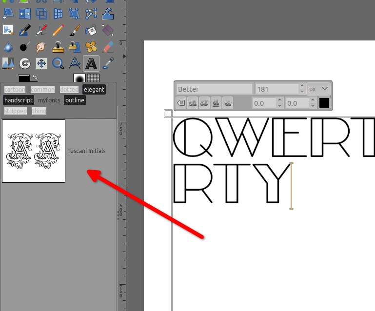The image size is (375, 311).
Task: Select the purple diamond gradient tool
Action: tap(108, 30)
